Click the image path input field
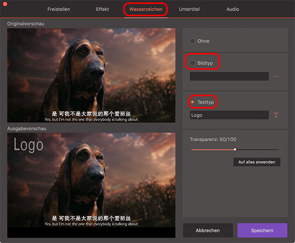The width and height of the screenshot is (295, 243). (x=229, y=77)
